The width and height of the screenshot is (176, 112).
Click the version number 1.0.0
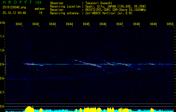[38, 3]
